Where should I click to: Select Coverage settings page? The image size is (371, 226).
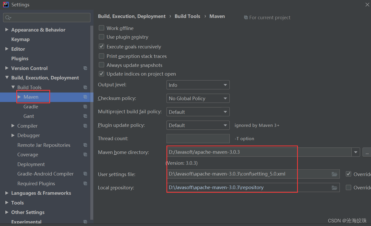(x=28, y=155)
